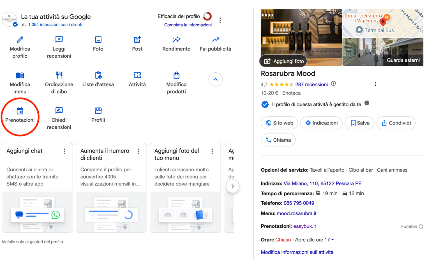
Task: Open Modifica menu book icon
Action: coord(20,75)
